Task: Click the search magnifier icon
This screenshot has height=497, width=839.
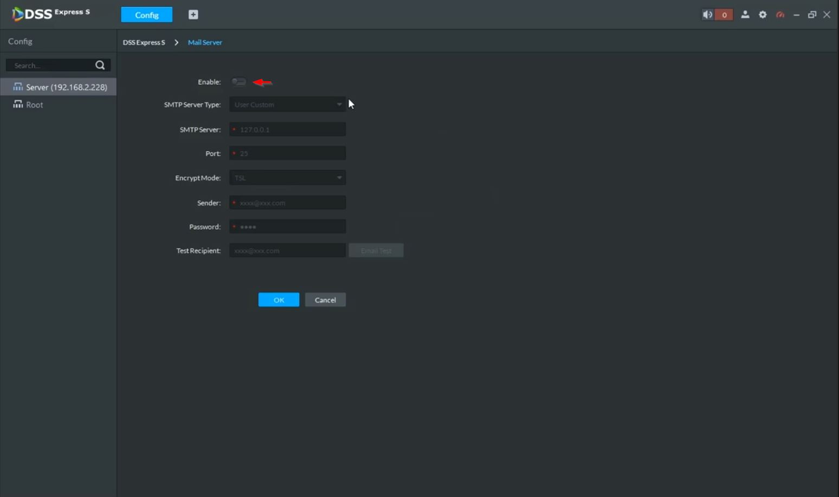Action: tap(100, 65)
